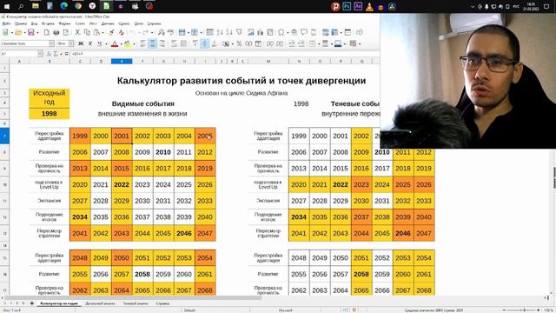Toggle Align Bottom button

coord(215,43)
